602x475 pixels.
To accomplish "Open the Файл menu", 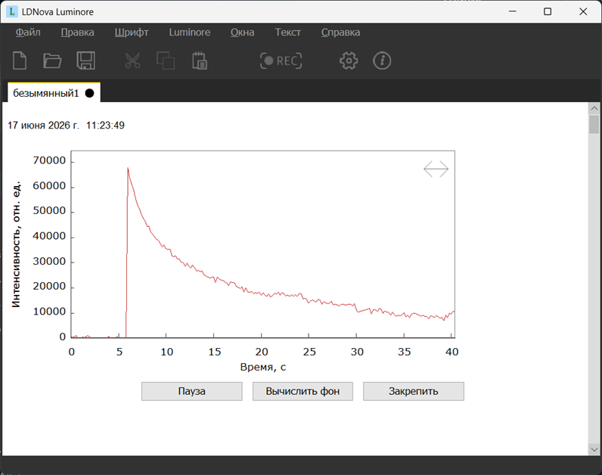I will pyautogui.click(x=28, y=33).
